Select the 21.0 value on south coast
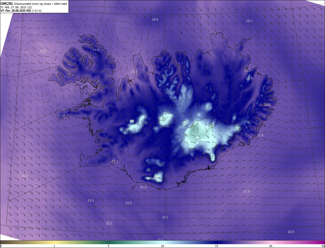This screenshot has height=248, width=325. [x=143, y=187]
